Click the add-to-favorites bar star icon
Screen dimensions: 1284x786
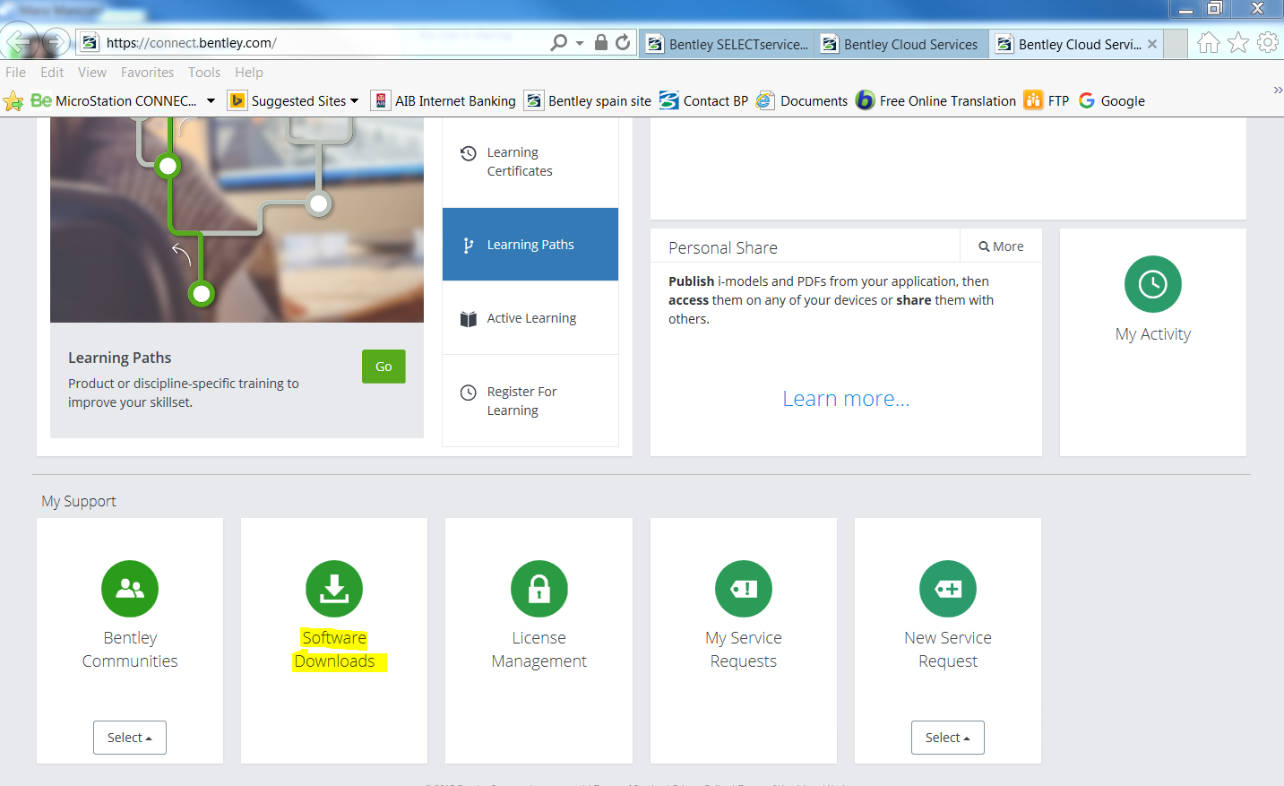coord(13,101)
